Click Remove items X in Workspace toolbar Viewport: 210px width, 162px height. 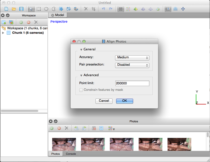tap(36, 22)
